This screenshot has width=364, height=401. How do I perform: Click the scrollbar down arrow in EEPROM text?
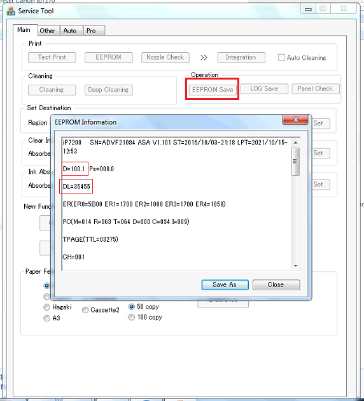(296, 265)
